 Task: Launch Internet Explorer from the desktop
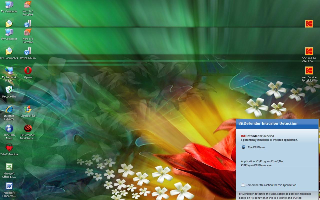pyautogui.click(x=9, y=113)
